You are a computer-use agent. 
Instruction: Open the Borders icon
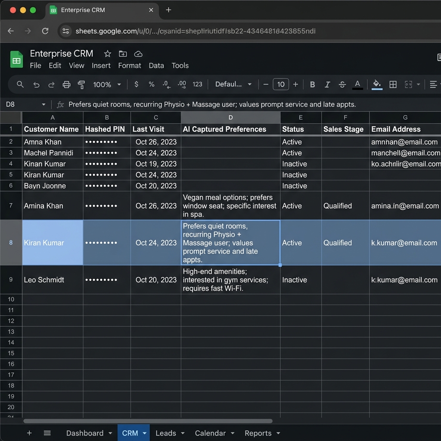pos(393,84)
